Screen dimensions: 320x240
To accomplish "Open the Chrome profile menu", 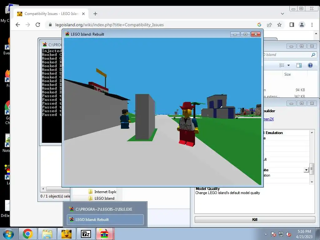I will point(302,25).
